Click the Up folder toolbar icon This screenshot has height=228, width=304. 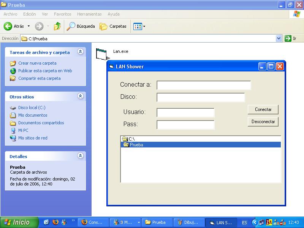(57, 26)
